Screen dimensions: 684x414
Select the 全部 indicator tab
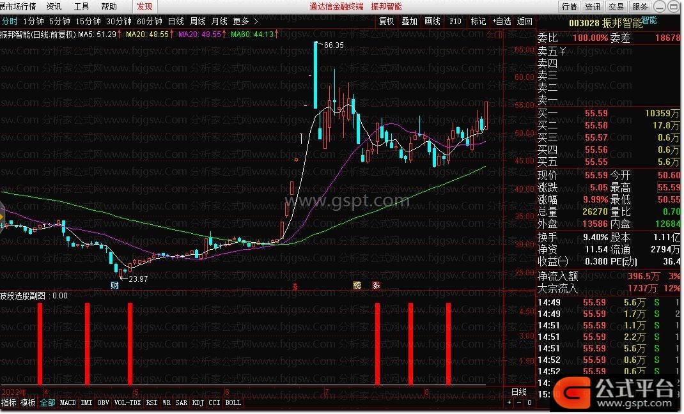tap(47, 403)
